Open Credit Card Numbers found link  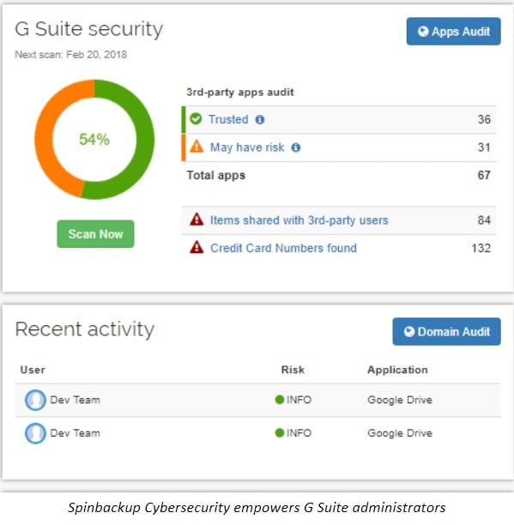pyautogui.click(x=283, y=248)
